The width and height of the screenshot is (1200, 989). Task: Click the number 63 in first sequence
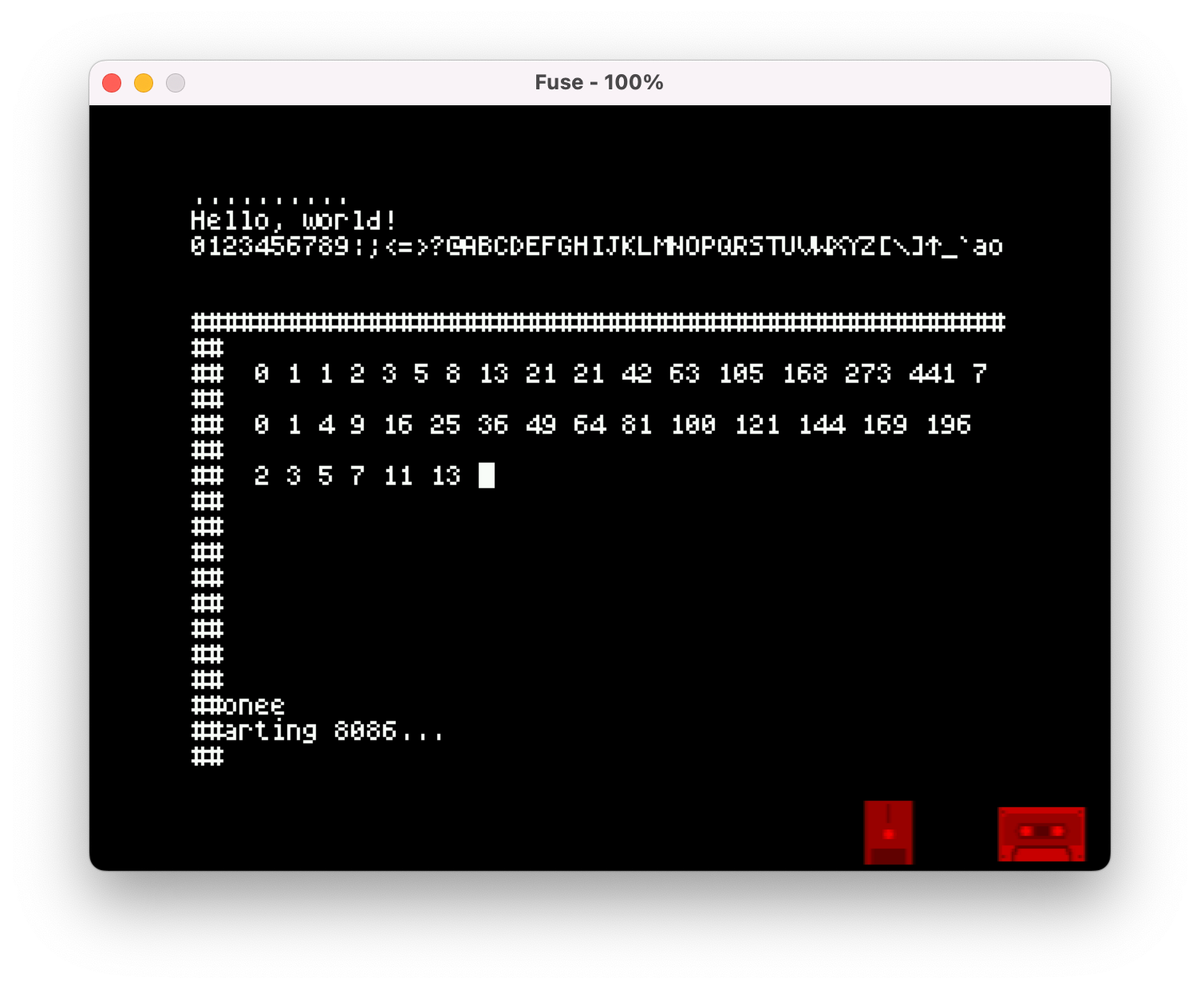685,373
